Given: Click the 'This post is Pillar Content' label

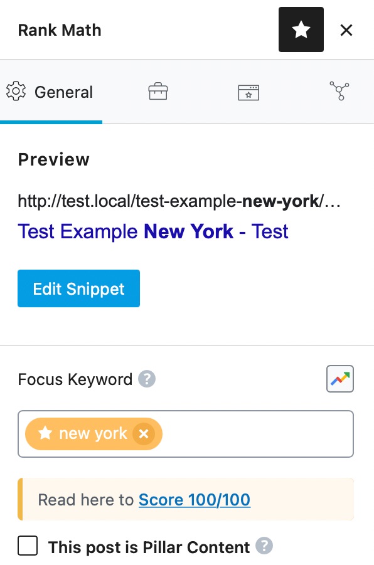Looking at the screenshot, I should click(149, 547).
